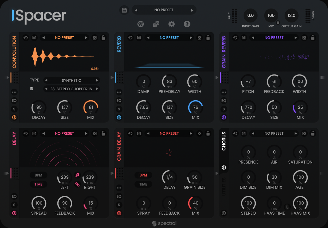Click the global save preset icon

click(124, 10)
